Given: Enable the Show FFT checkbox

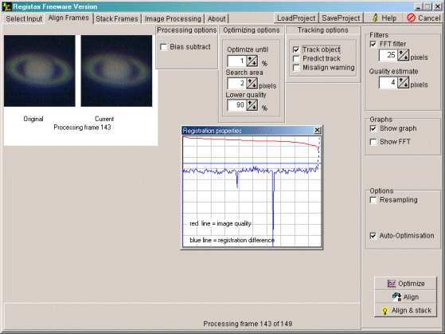Looking at the screenshot, I should click(x=373, y=142).
